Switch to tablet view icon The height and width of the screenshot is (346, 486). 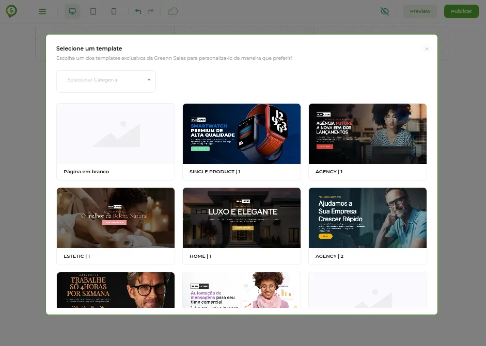tap(93, 11)
